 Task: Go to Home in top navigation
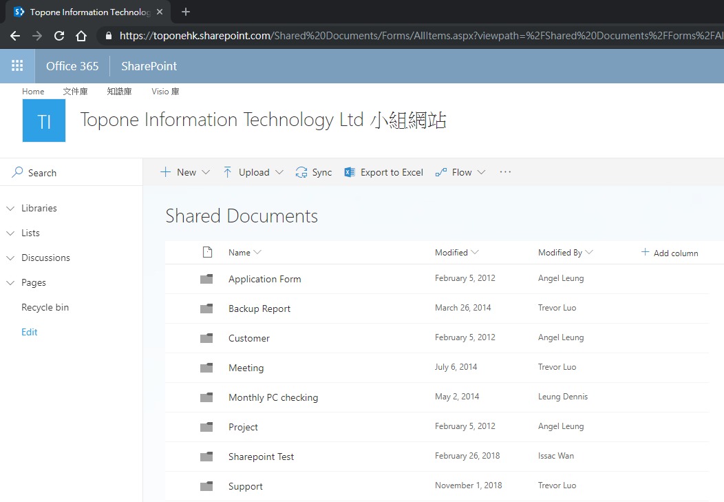[x=33, y=91]
